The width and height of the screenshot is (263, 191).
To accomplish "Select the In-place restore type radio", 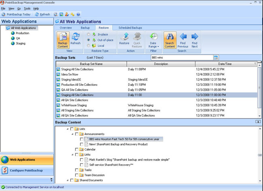I will tap(88, 34).
